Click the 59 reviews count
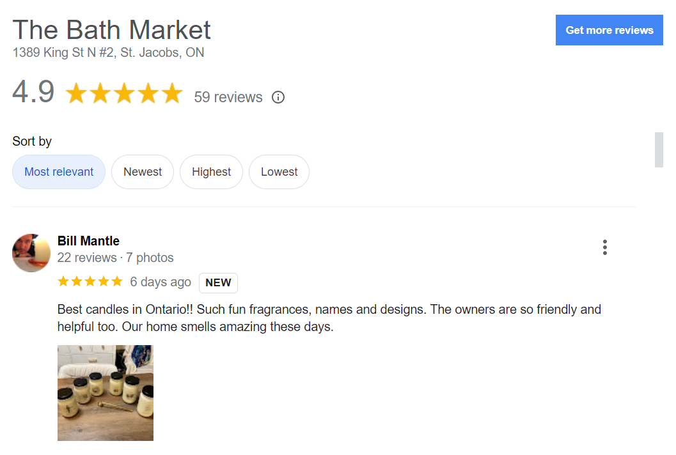The height and width of the screenshot is (455, 676). tap(228, 97)
